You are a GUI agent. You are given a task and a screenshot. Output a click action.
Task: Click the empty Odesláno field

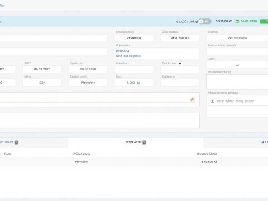pos(134,69)
